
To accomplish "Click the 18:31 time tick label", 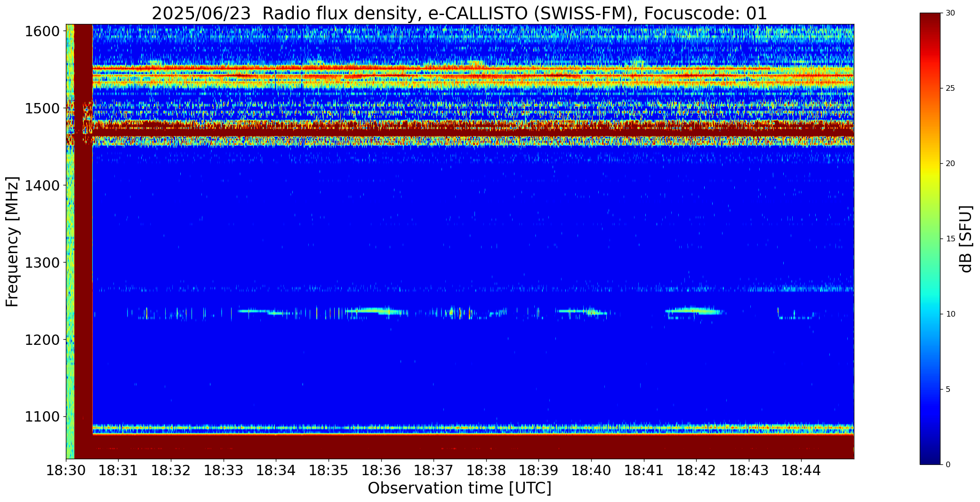I will pyautogui.click(x=119, y=470).
